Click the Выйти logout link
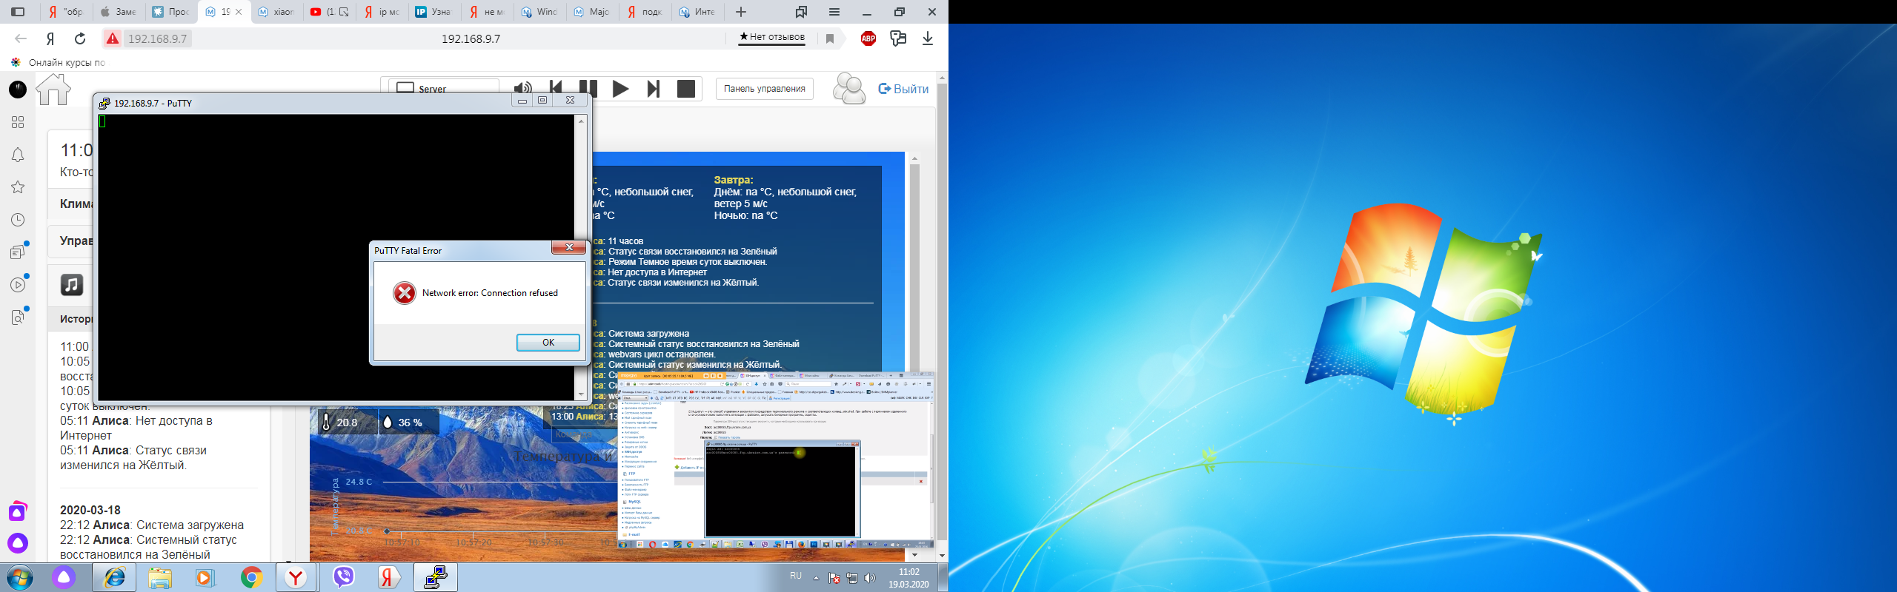 (x=903, y=89)
